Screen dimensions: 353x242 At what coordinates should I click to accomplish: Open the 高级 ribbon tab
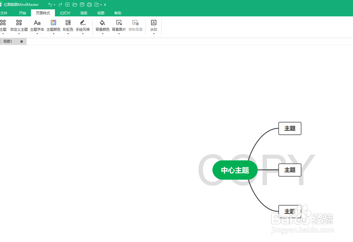(x=84, y=13)
